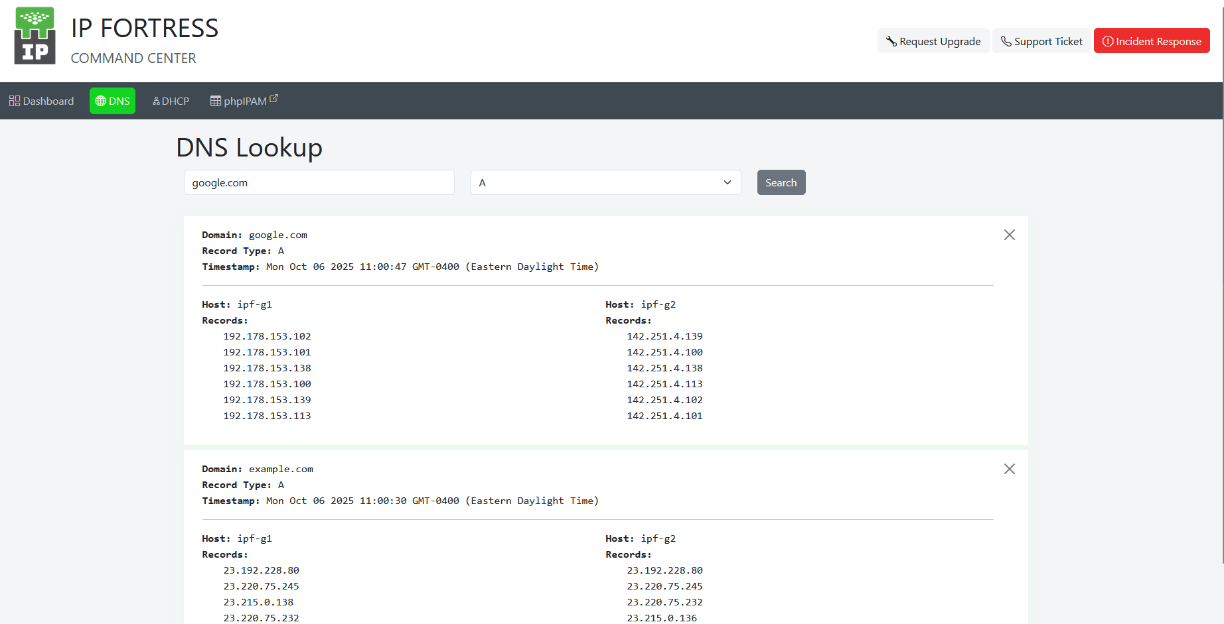Open a Support Ticket

(1041, 40)
